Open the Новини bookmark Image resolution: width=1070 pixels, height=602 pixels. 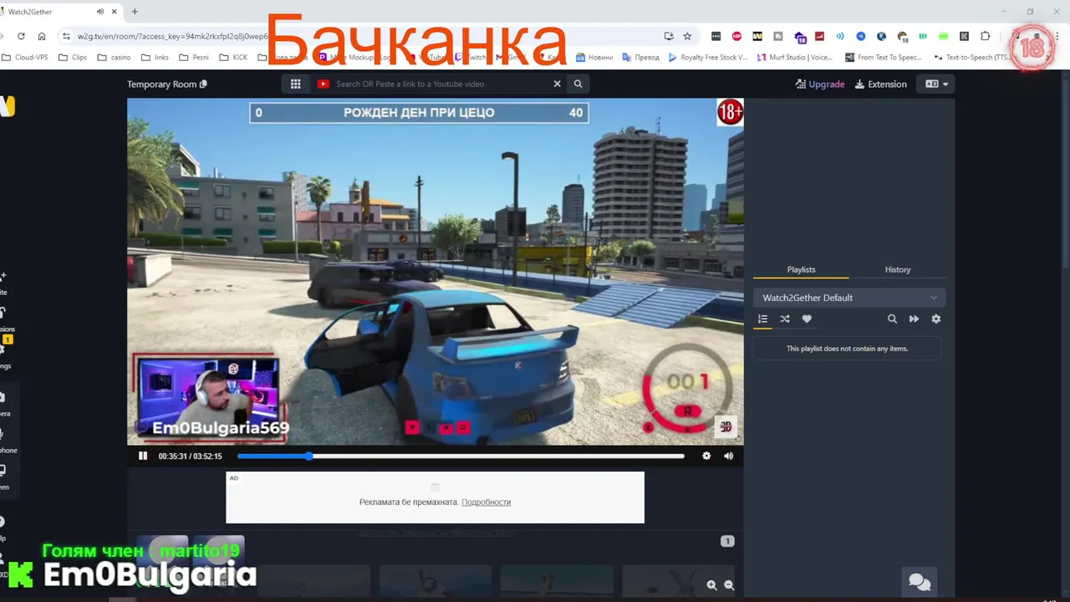click(594, 58)
